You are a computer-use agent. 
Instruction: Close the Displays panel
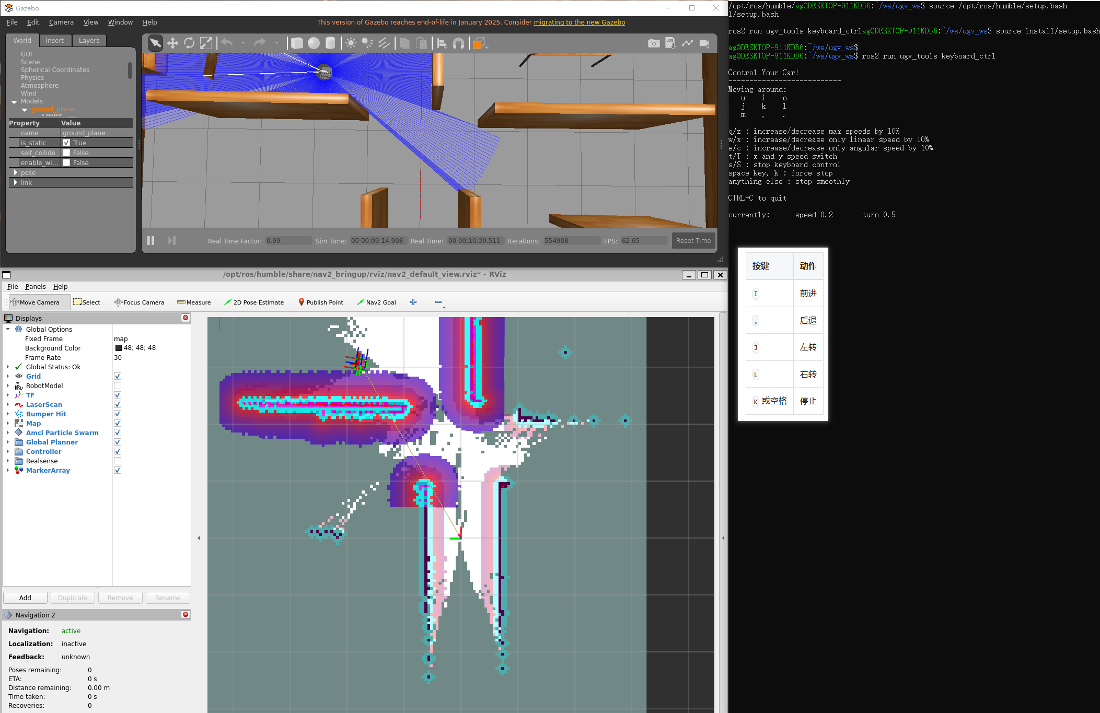185,318
